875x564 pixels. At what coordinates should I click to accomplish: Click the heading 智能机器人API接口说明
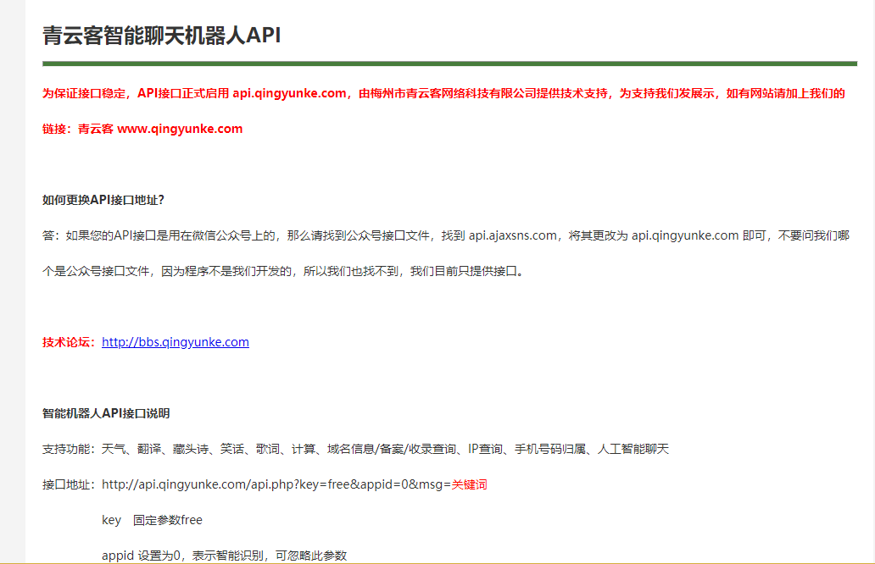tap(106, 413)
